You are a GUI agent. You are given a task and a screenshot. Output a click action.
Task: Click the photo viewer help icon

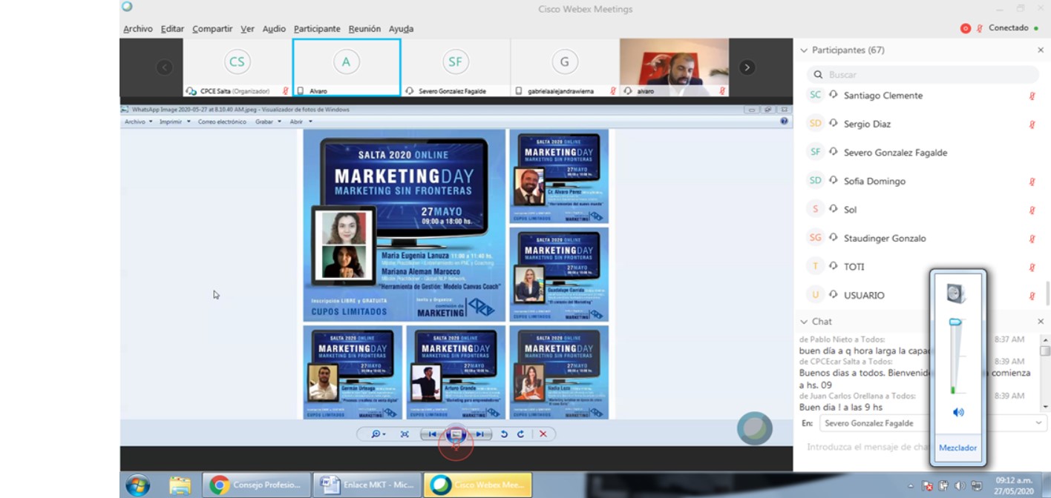[x=784, y=121]
